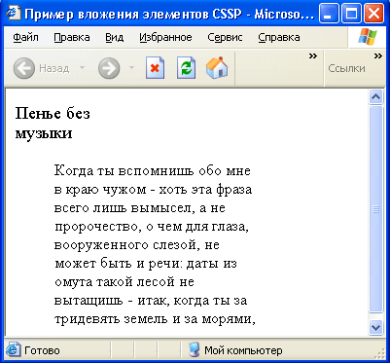
Task: Expand the hidden toolbar buttons chevron
Action: pyautogui.click(x=313, y=56)
